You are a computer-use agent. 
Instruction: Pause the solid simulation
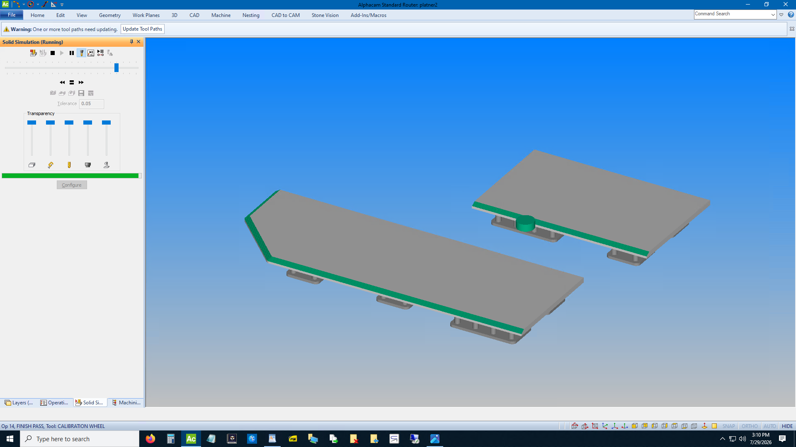click(x=72, y=53)
